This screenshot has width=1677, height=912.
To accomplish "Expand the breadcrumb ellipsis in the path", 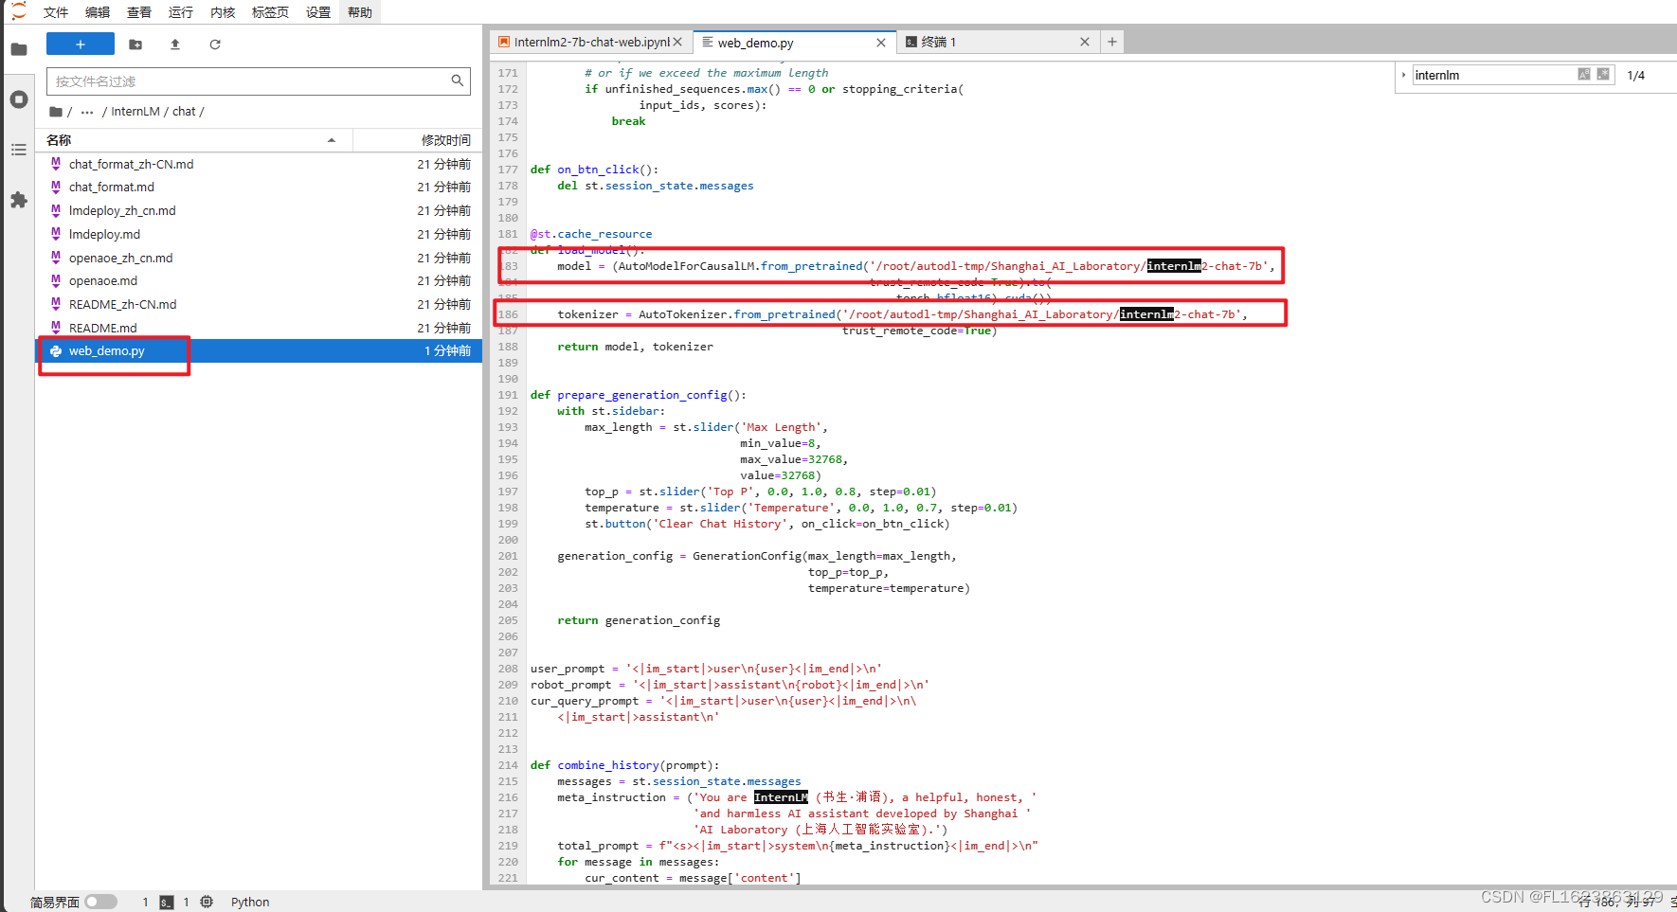I will pos(86,111).
